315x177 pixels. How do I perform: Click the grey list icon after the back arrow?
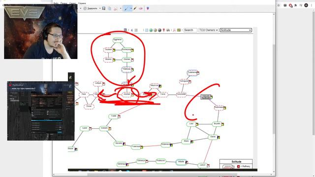coord(136,30)
